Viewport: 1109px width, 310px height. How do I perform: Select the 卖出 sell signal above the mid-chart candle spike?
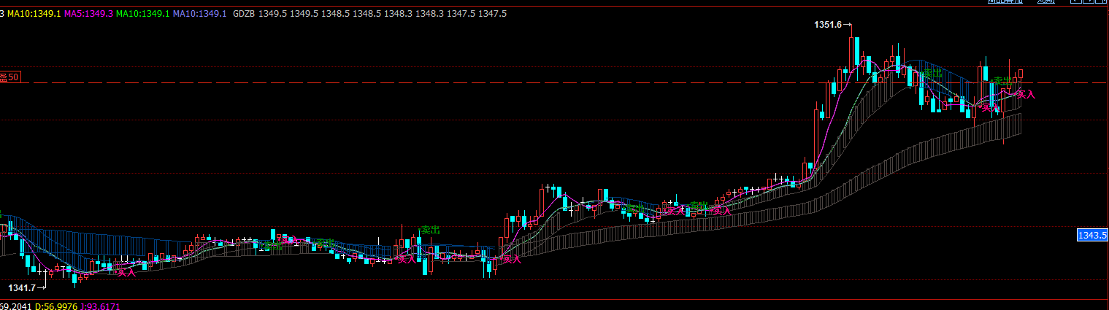coord(430,230)
